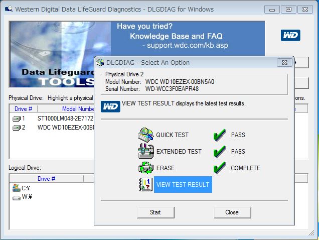This screenshot has height=240, width=319.
Task: Select the ST1000LM048 drive row
Action: pyautogui.click(x=53, y=118)
